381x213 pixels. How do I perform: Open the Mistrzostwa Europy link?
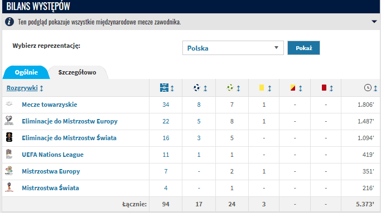[51, 171]
